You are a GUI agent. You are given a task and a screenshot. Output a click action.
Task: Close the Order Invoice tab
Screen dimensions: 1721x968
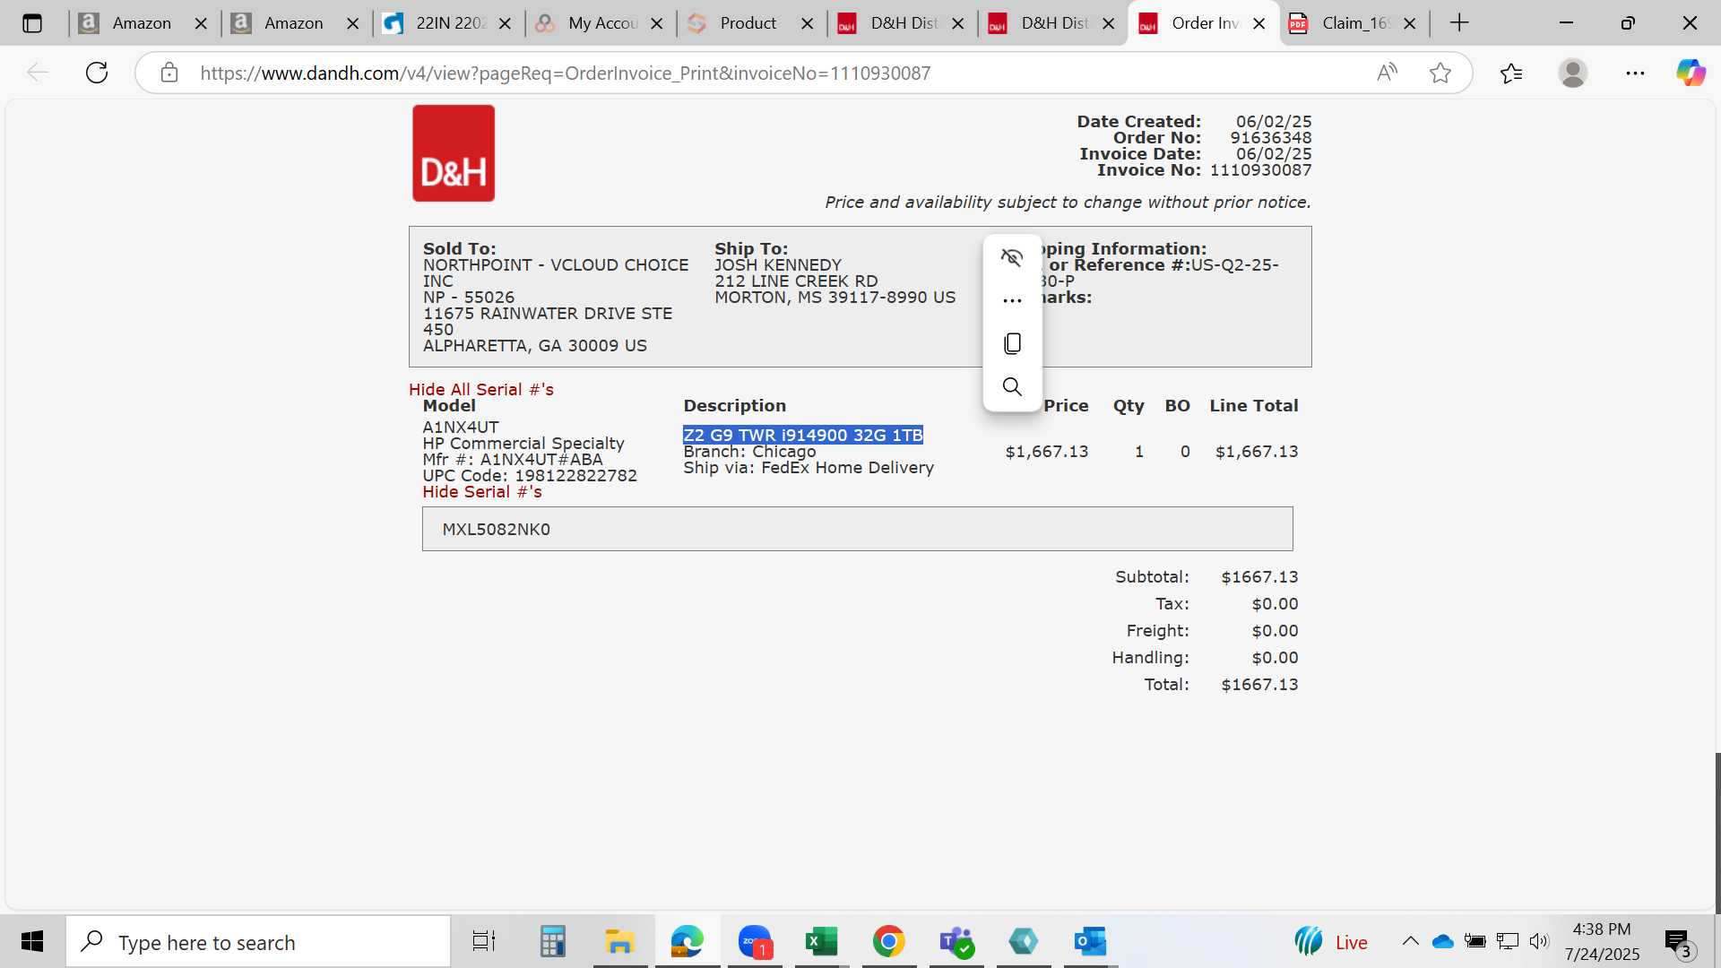(1258, 23)
